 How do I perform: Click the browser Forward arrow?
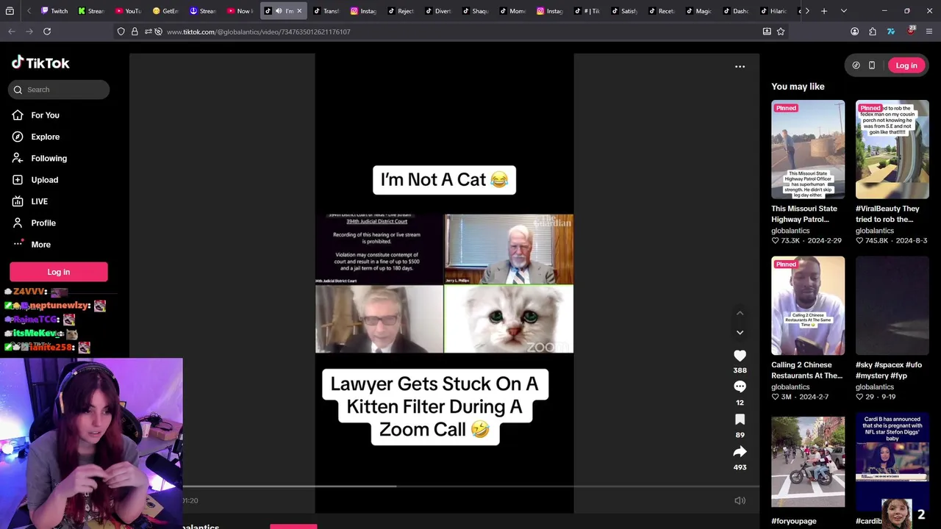[x=29, y=32]
